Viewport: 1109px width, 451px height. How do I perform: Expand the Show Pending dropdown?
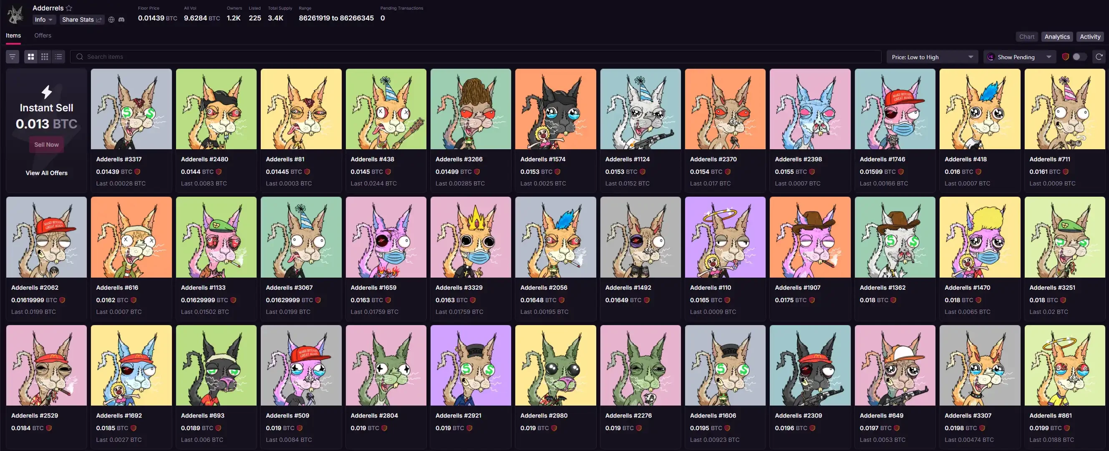point(1019,57)
